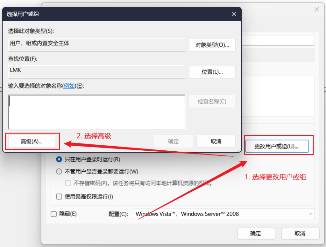Click 确定 at the bottom of task window
This screenshot has height=247, width=326.
[256, 233]
